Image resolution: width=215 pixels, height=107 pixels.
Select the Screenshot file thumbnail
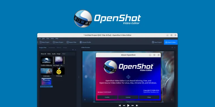pos(46,82)
